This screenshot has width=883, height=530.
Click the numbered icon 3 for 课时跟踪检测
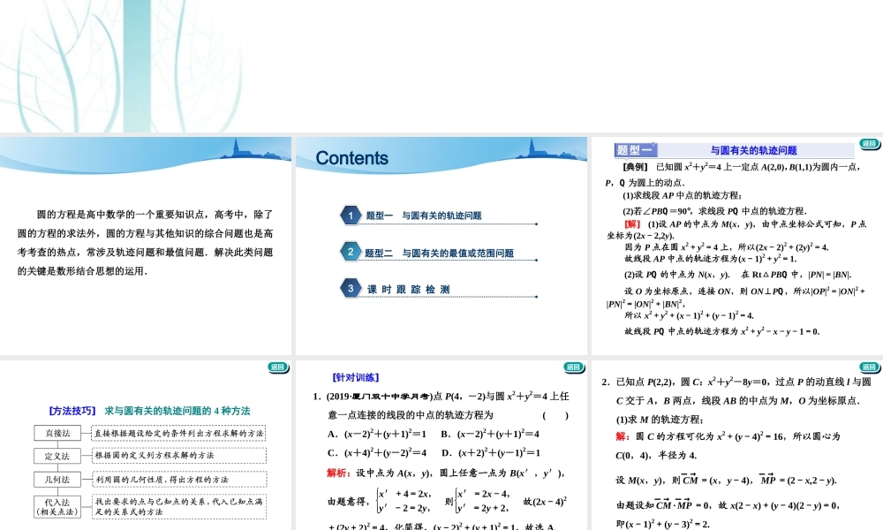pyautogui.click(x=352, y=289)
